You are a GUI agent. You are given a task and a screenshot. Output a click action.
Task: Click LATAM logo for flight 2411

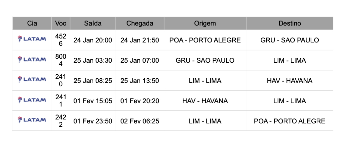tap(32, 100)
